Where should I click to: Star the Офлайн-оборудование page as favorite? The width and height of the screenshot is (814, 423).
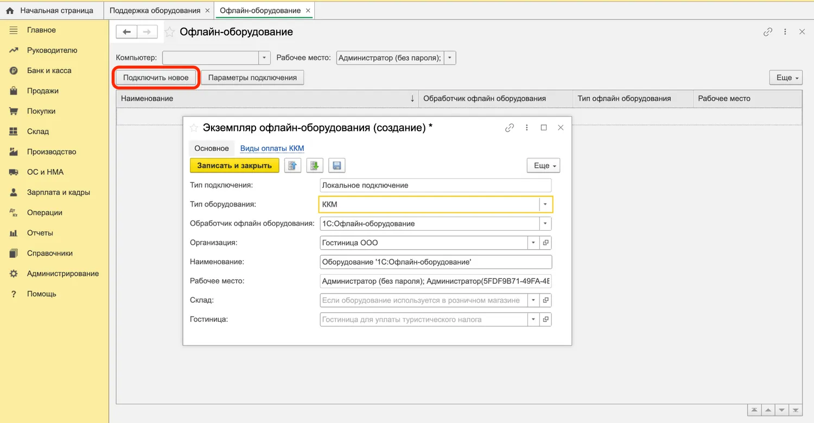[x=170, y=32]
